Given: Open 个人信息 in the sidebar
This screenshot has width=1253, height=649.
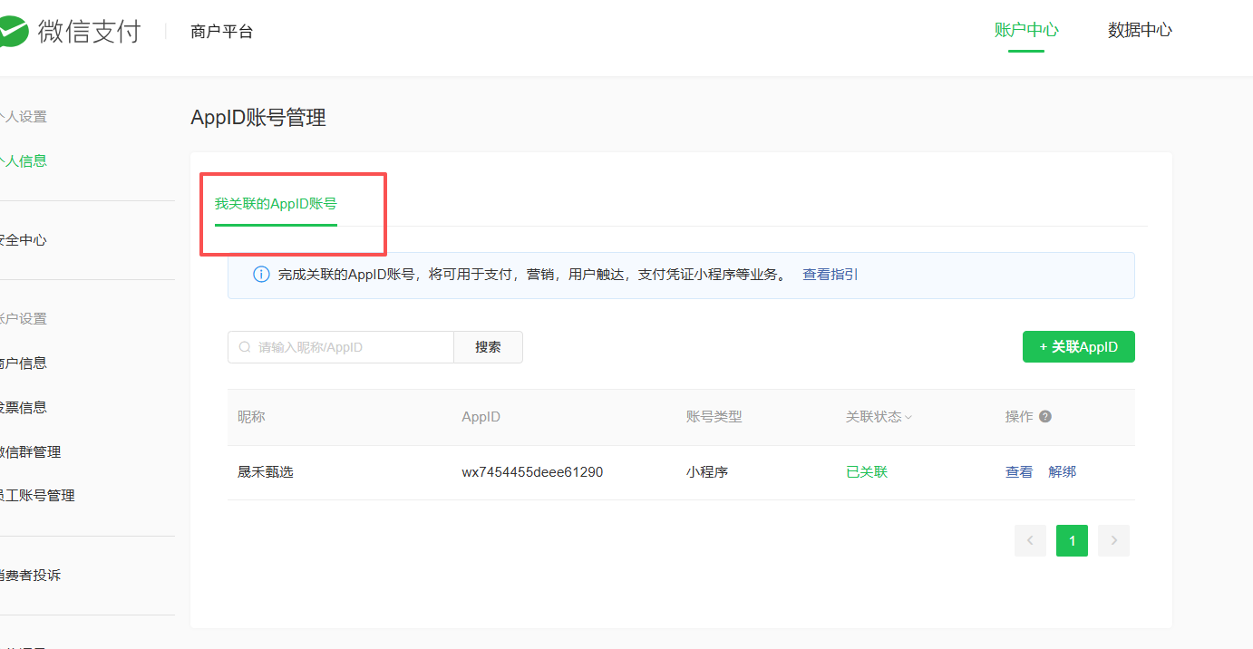Looking at the screenshot, I should pyautogui.click(x=24, y=161).
